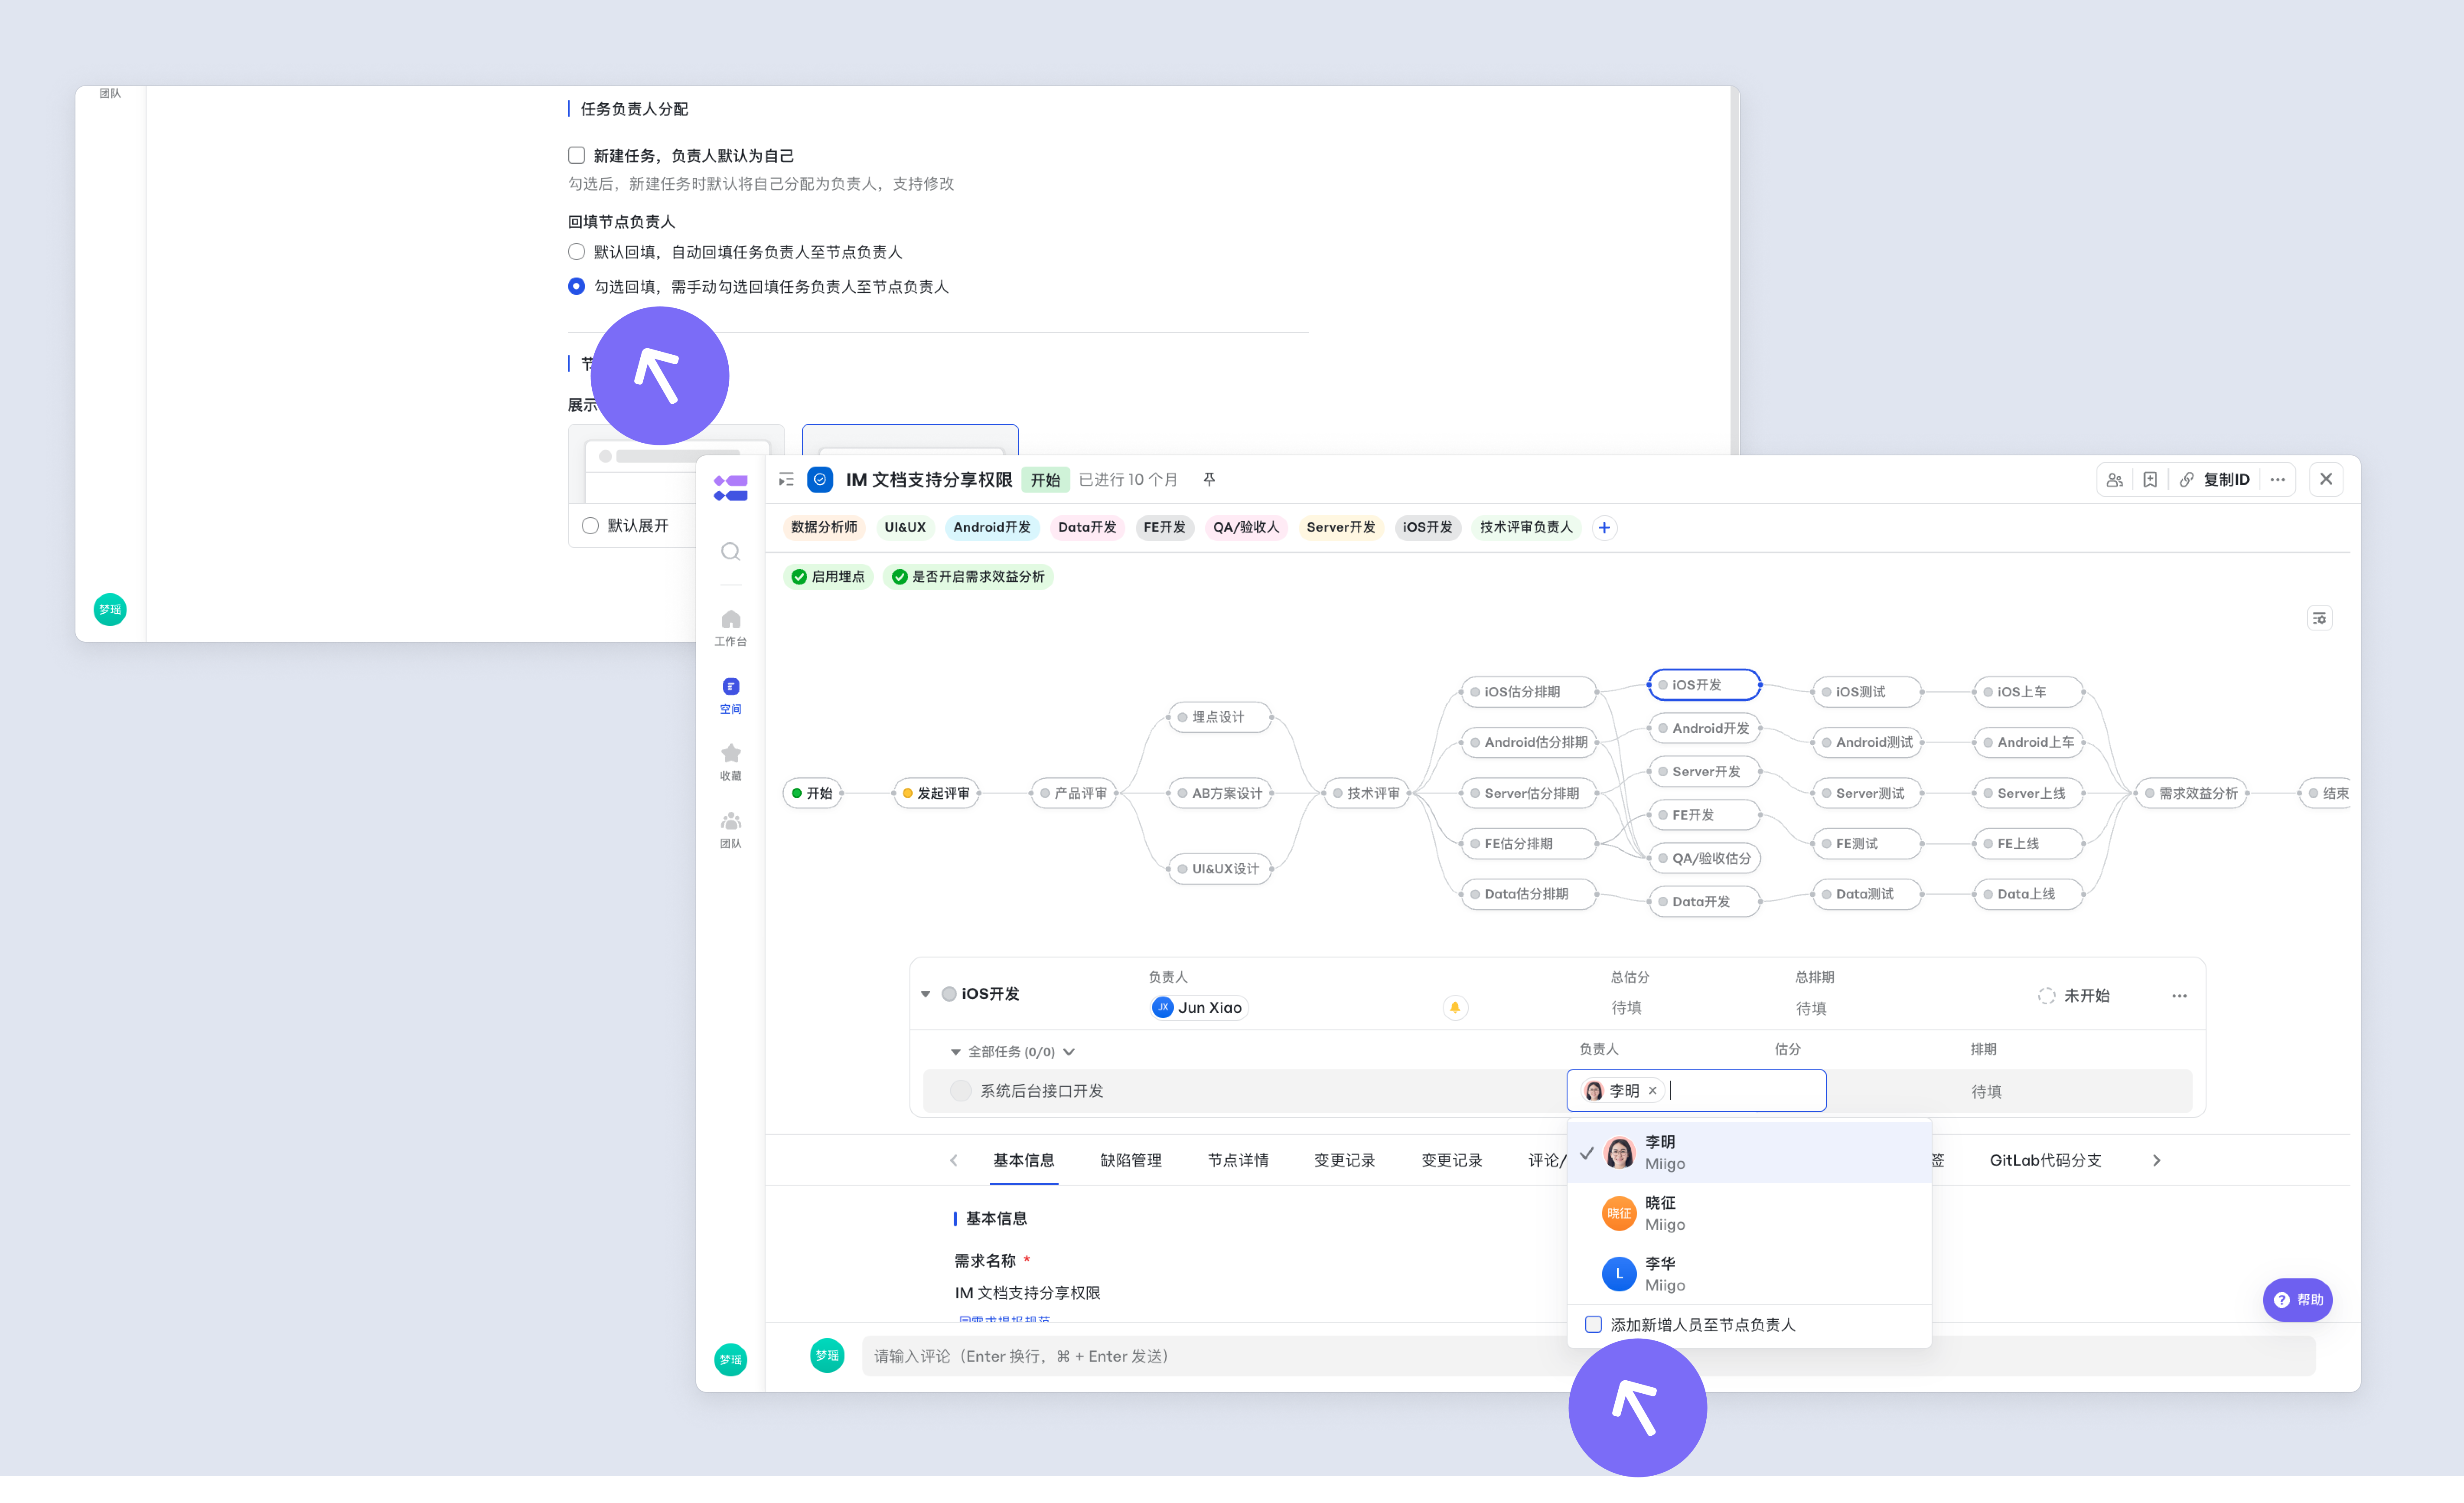Open 团队 in the front window sidebar
The width and height of the screenshot is (2464, 1503).
(731, 830)
